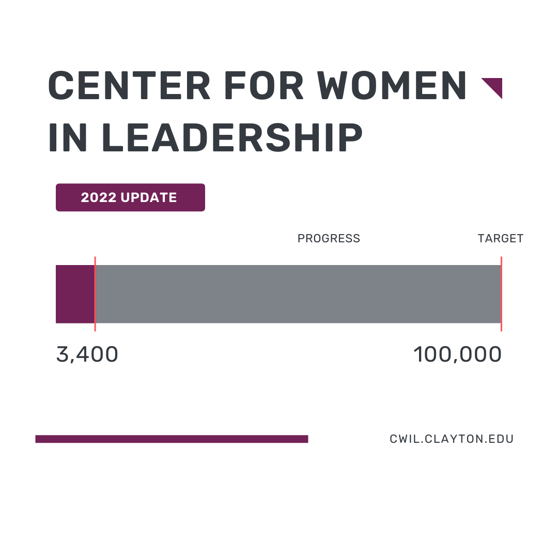Click the purple horizontal footer line
This screenshot has width=558, height=558.
pyautogui.click(x=172, y=439)
